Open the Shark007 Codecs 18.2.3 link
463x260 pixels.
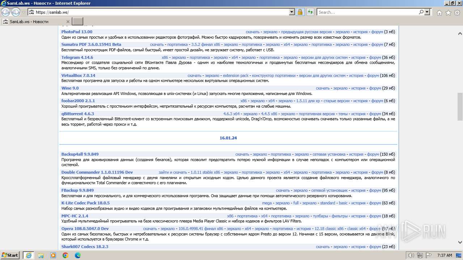point(85,247)
